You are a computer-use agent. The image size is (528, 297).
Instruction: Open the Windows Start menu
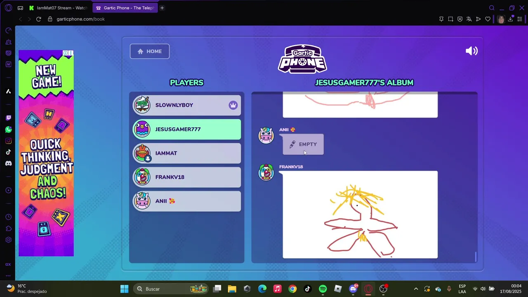124,289
